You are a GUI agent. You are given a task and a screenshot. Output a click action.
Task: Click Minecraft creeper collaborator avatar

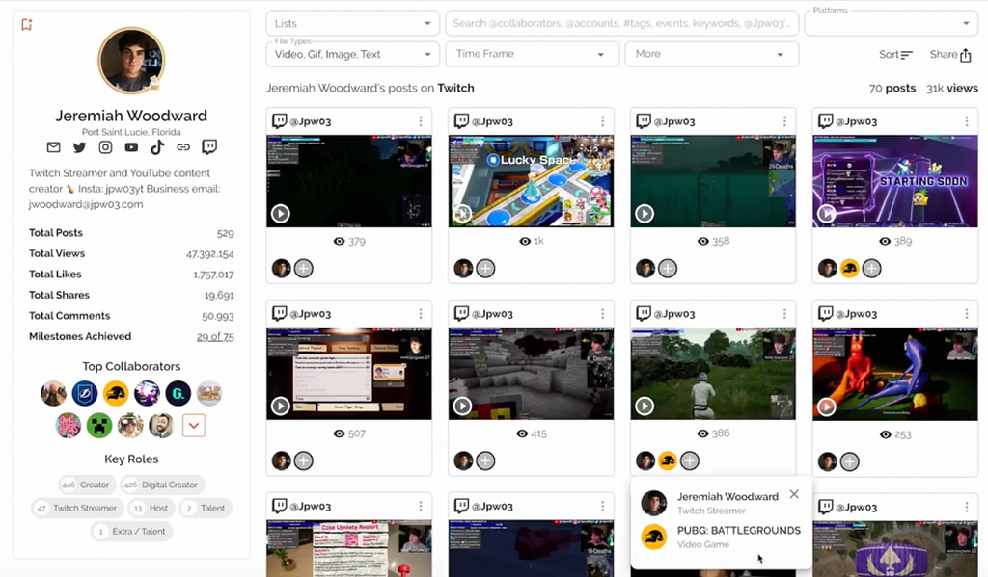99,426
